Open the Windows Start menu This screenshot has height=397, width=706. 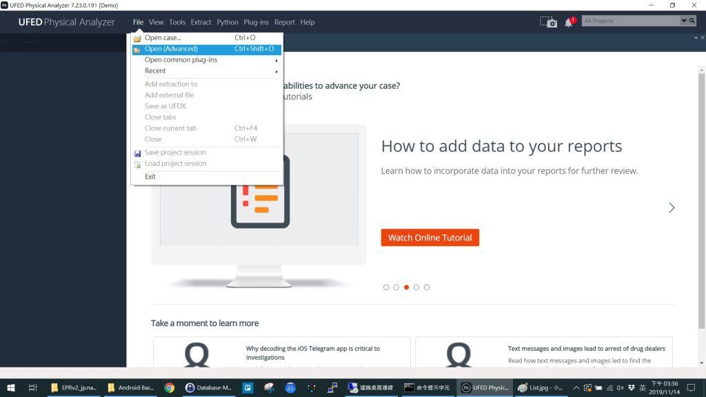pyautogui.click(x=11, y=387)
